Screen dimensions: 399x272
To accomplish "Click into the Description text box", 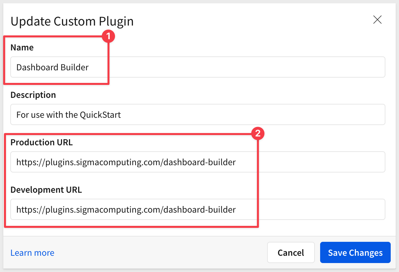I will (x=232, y=115).
